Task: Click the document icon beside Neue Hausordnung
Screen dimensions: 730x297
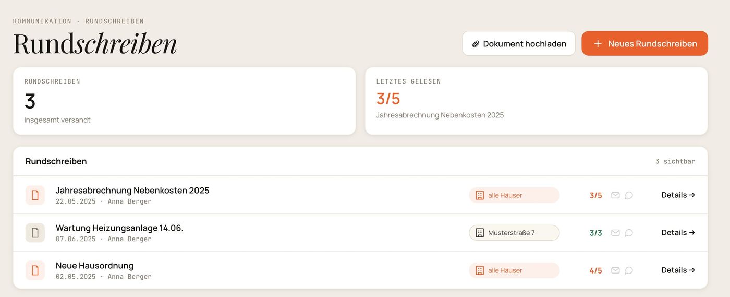Action: coord(35,270)
